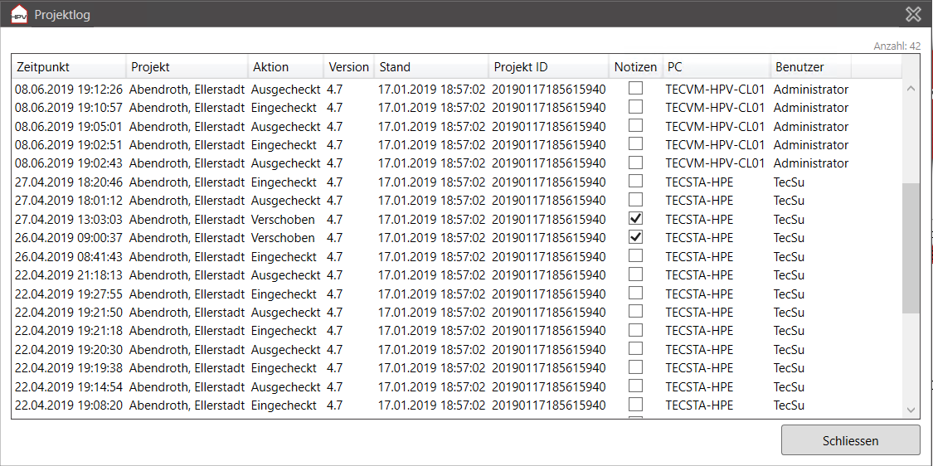Click the HPV house logo icon

coord(20,14)
